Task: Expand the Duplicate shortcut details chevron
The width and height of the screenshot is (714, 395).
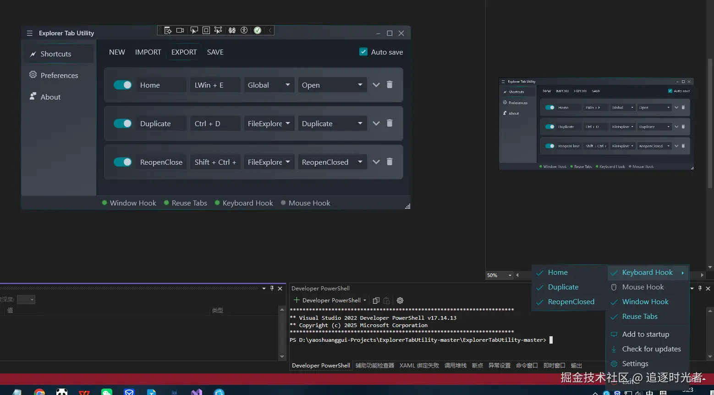Action: 376,123
